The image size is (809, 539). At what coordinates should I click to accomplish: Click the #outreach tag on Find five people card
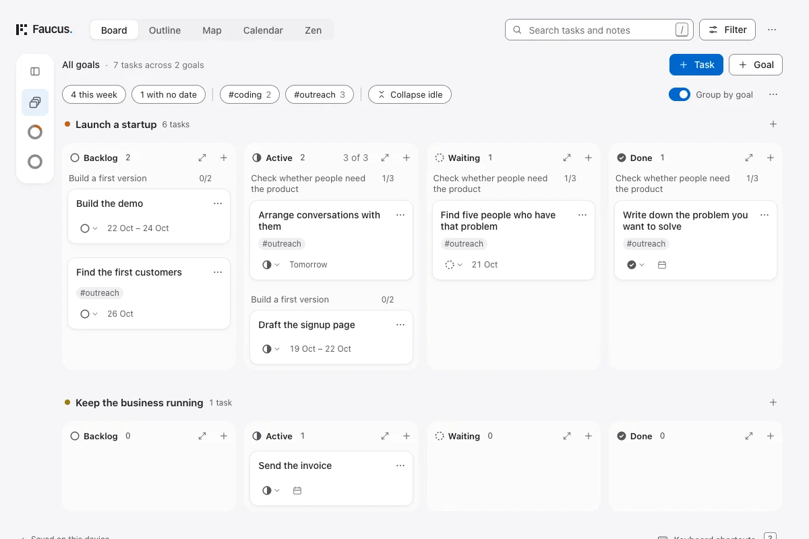[464, 244]
